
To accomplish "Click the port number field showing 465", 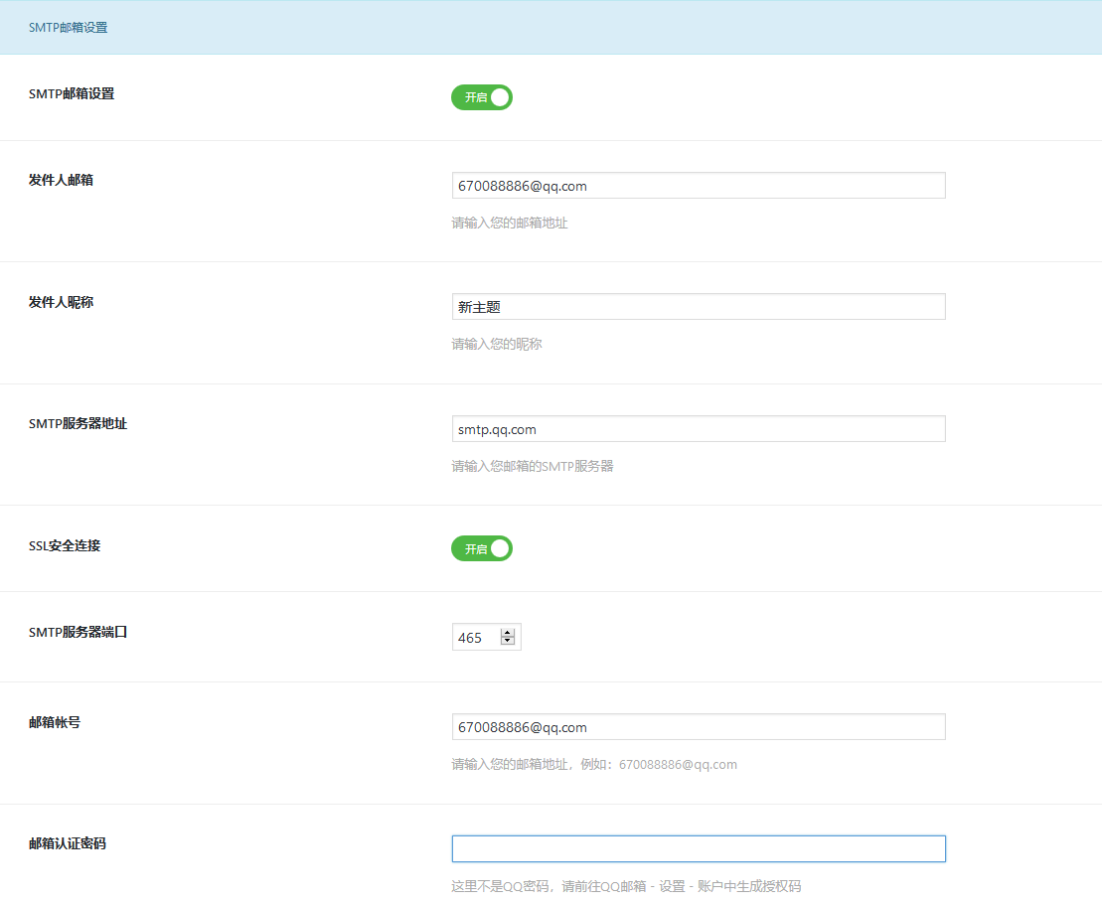I will [475, 638].
